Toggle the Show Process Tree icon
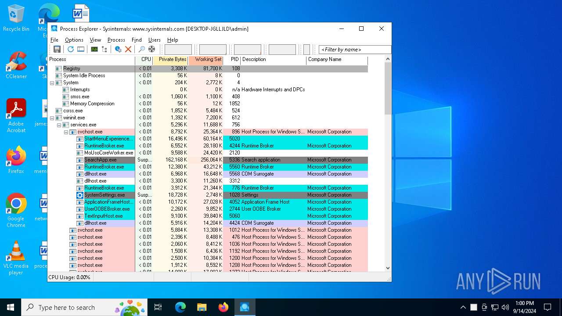Image resolution: width=562 pixels, height=316 pixels. point(104,49)
